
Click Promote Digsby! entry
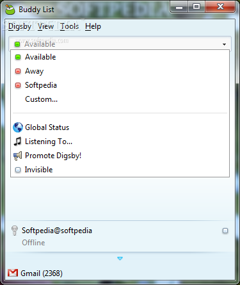pyautogui.click(x=120, y=156)
